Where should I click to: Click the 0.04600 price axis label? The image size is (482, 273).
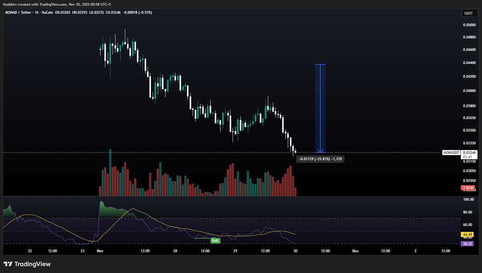(470, 49)
